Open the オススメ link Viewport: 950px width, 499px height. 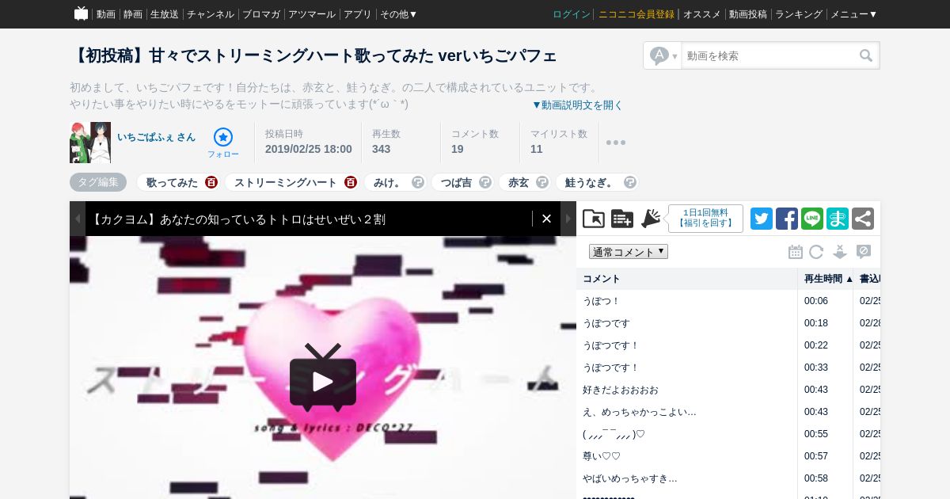702,14
